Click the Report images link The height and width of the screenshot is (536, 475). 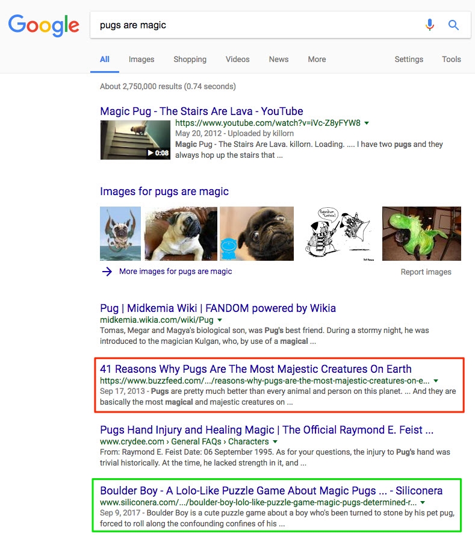[426, 272]
